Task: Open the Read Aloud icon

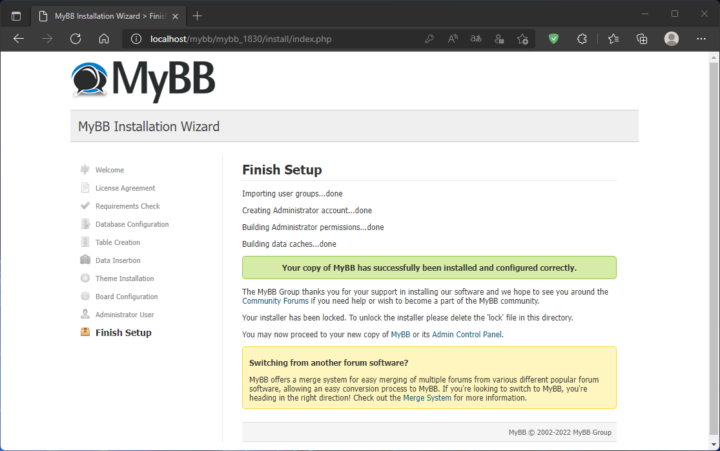Action: [x=453, y=39]
